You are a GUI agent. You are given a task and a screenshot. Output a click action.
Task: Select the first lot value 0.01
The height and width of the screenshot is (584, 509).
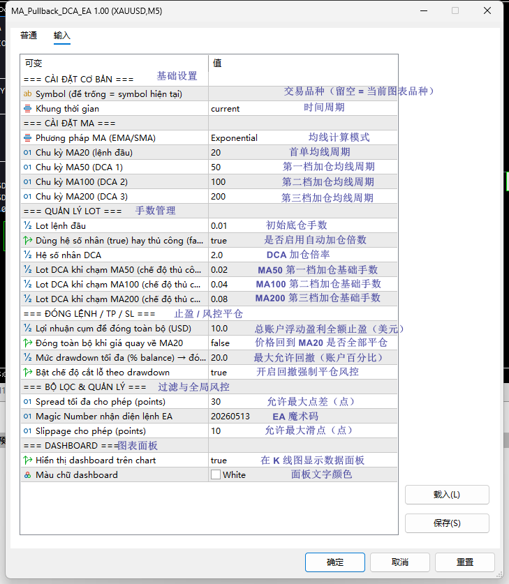click(219, 226)
